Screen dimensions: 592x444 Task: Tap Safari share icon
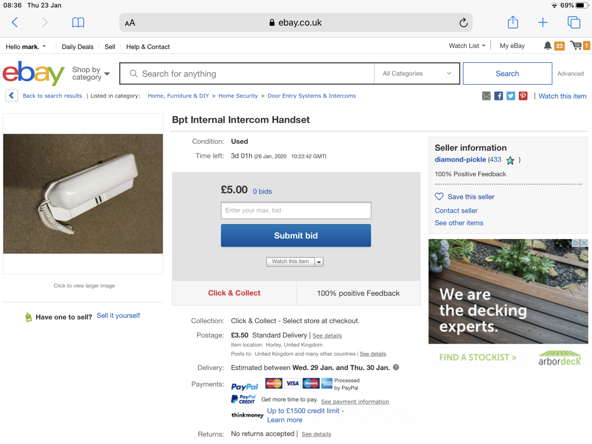(513, 22)
